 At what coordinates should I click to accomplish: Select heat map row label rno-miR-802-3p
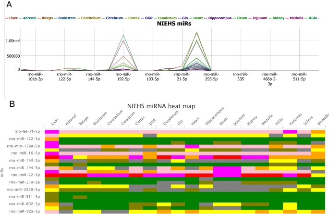[24, 204]
